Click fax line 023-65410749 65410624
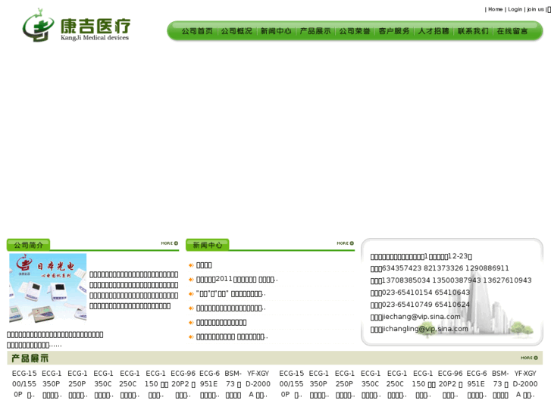This screenshot has height=413, width=551. pyautogui.click(x=420, y=305)
